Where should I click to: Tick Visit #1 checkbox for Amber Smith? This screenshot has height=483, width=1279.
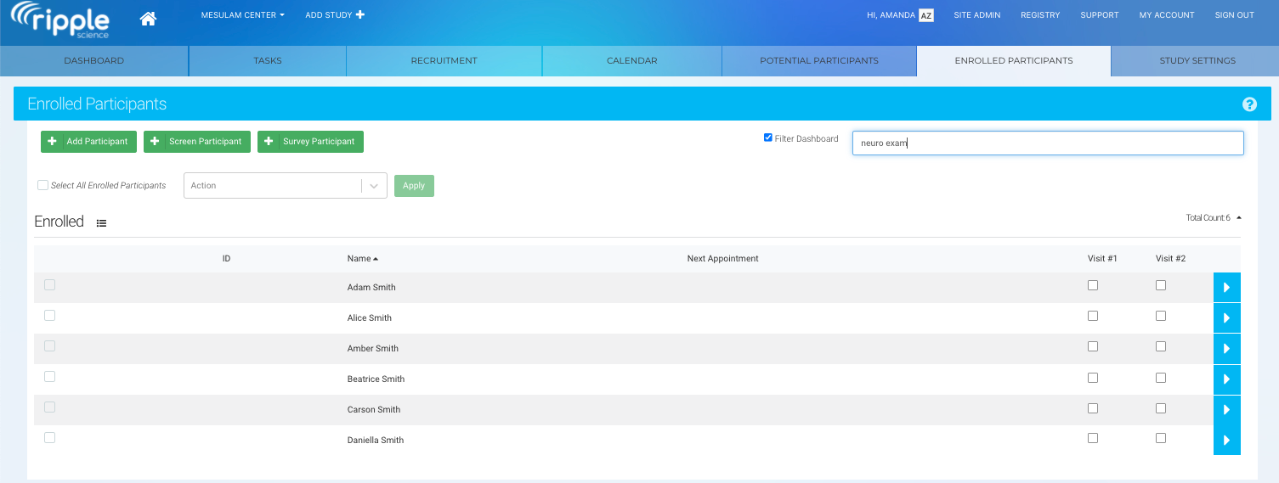[1093, 346]
